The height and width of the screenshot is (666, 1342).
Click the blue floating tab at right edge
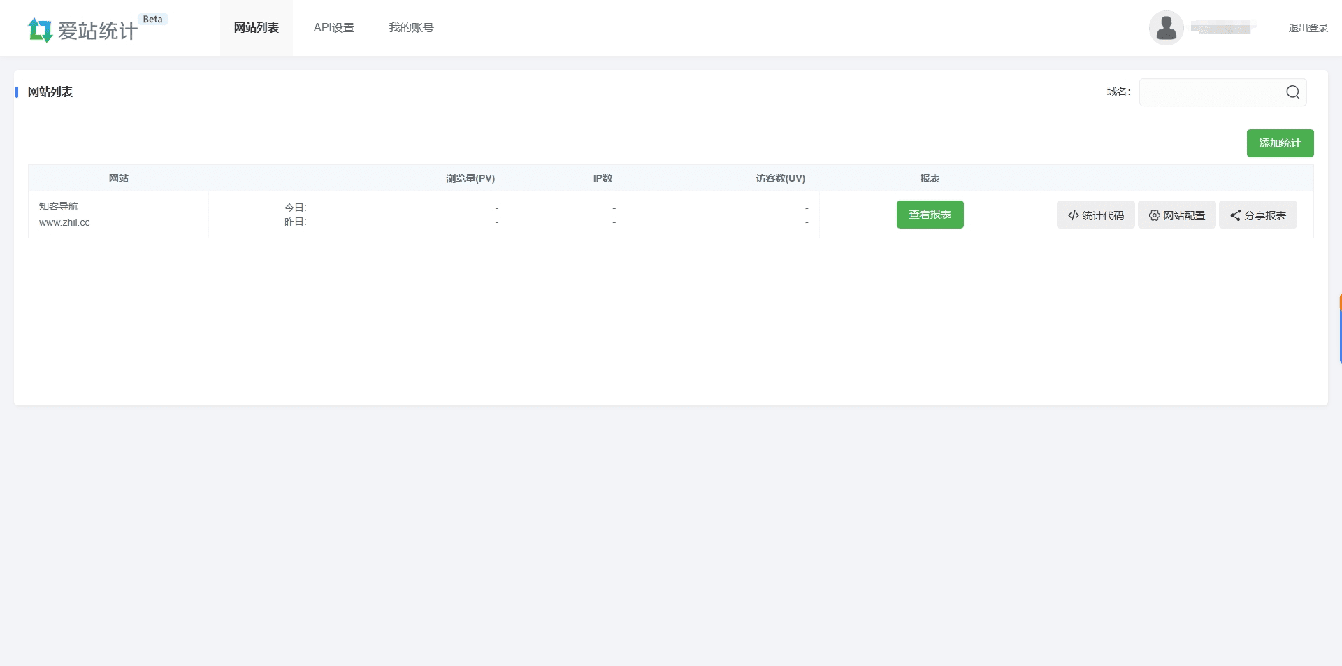click(x=1339, y=337)
